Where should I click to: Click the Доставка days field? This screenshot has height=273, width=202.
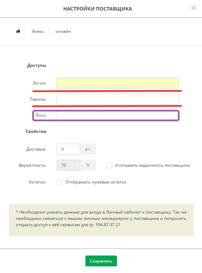click(x=68, y=149)
